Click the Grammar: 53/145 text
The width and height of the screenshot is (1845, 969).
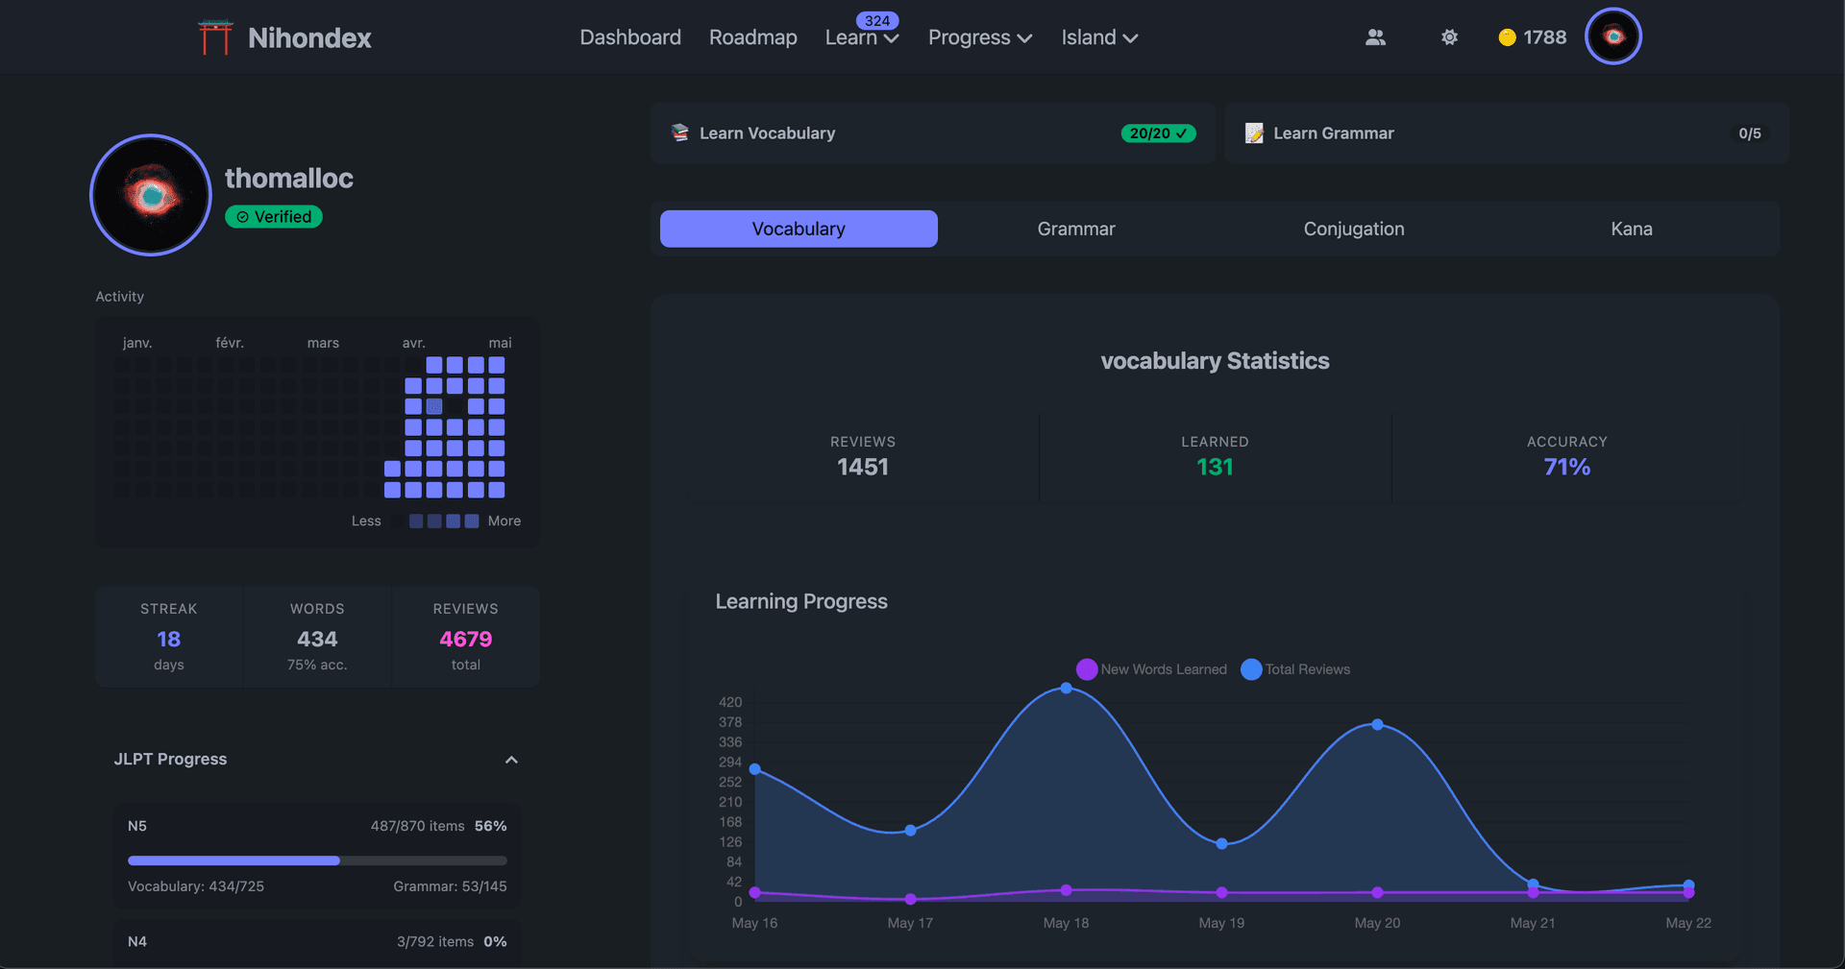pyautogui.click(x=450, y=886)
